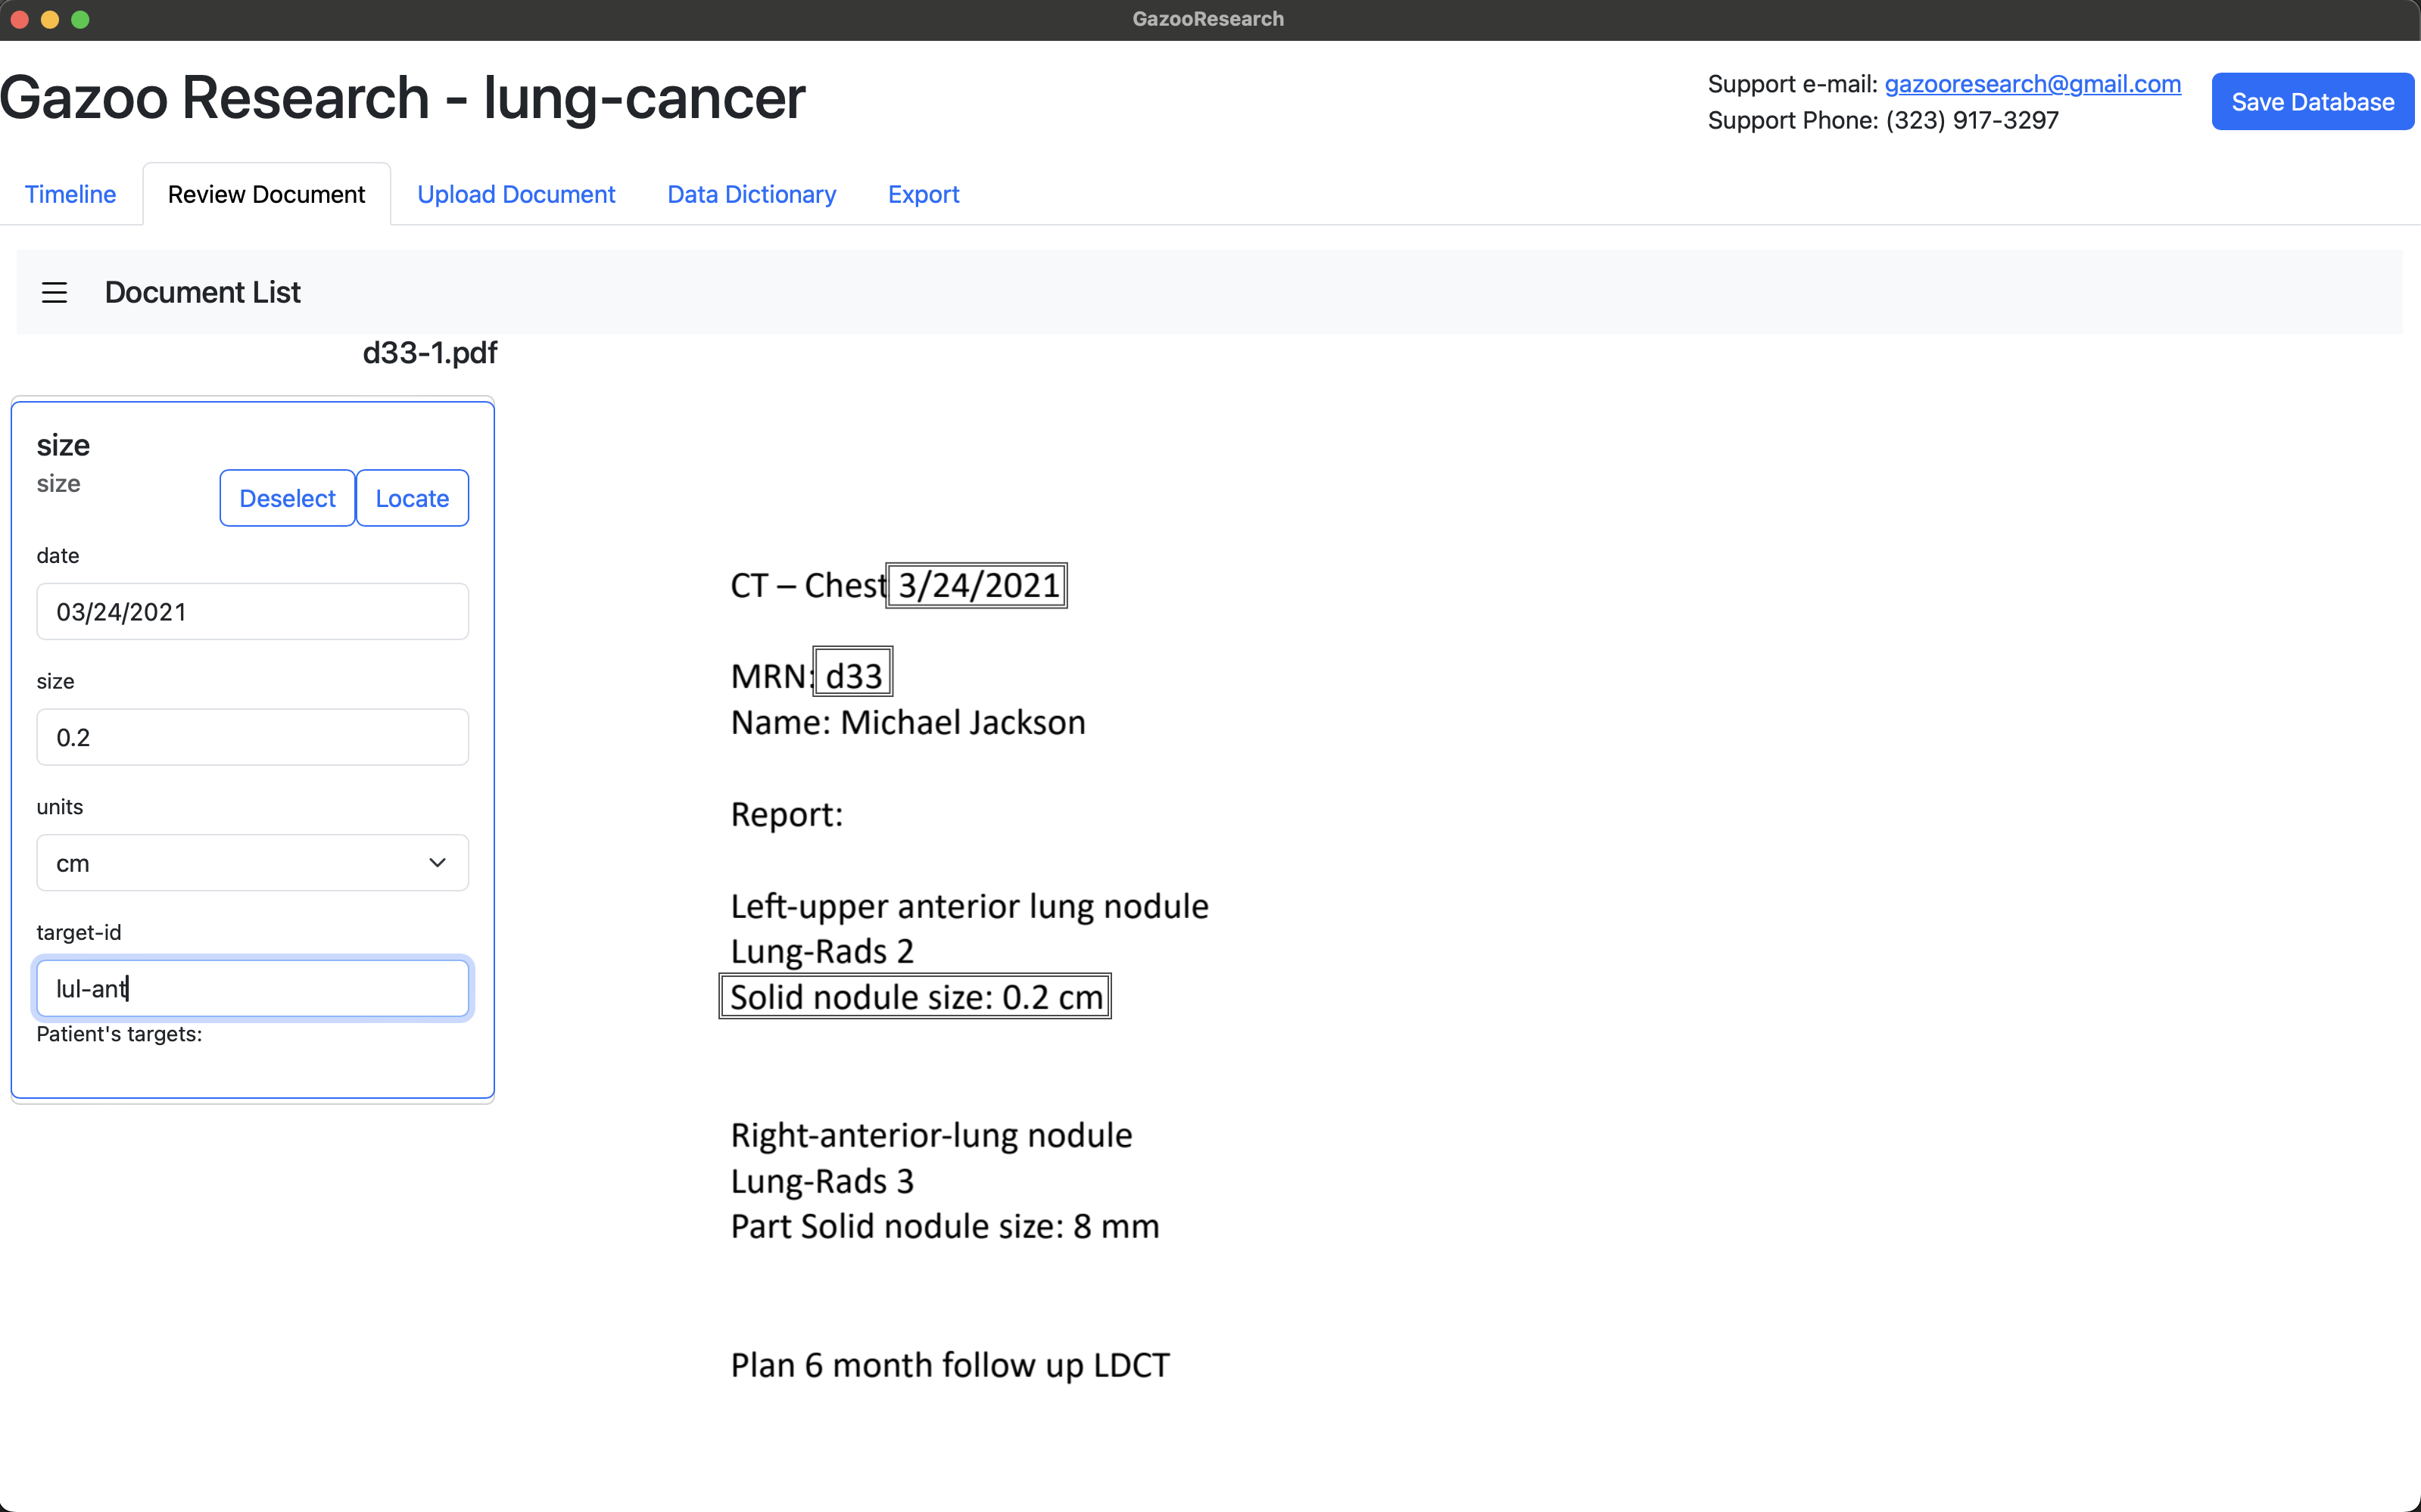Open the Upload Document tab
The height and width of the screenshot is (1512, 2421).
tap(516, 194)
